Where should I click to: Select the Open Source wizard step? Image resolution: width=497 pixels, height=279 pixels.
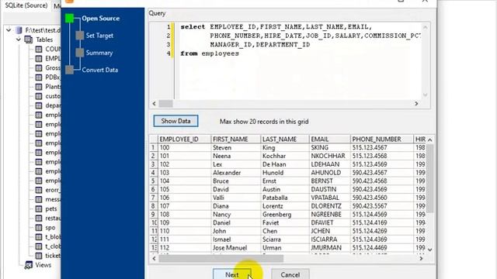coord(100,19)
